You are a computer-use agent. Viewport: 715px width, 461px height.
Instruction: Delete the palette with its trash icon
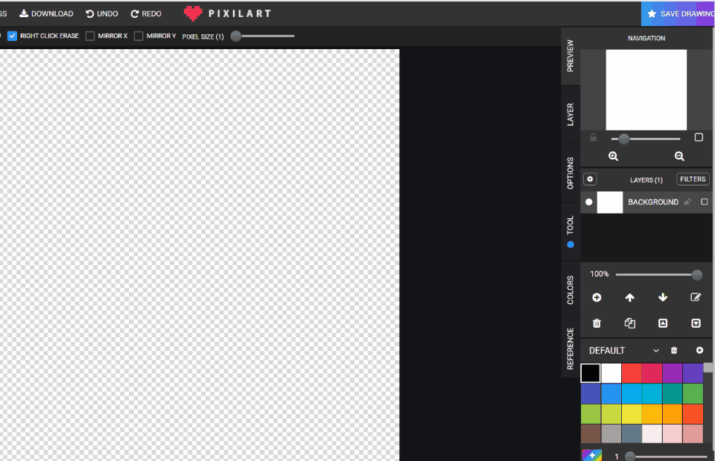click(x=674, y=350)
